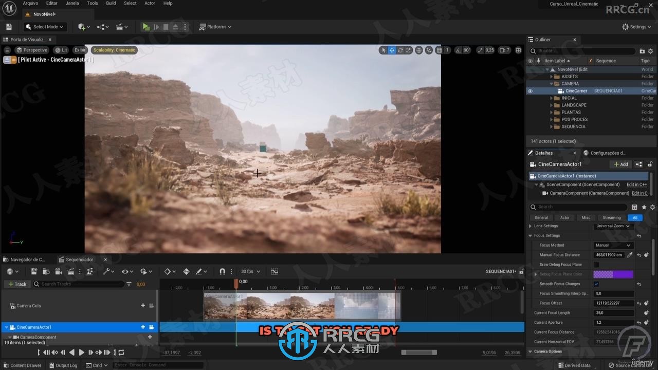Click the + Add component button
The image size is (658, 370).
621,164
